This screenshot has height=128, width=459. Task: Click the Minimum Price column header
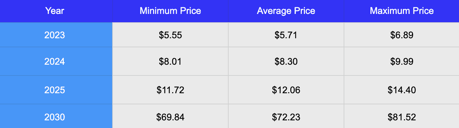170,11
